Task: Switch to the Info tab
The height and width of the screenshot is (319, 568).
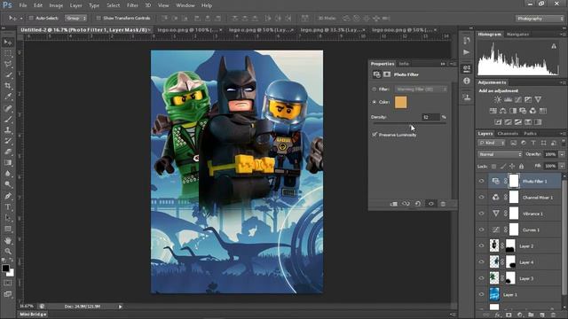Action: click(404, 64)
